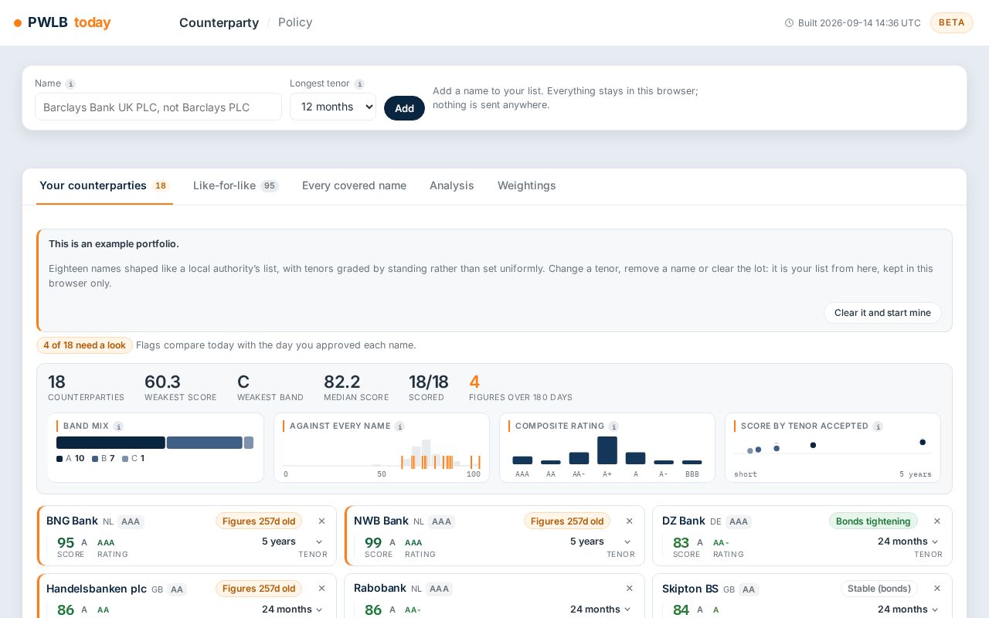Click BNG Bank Figures 257d old flag

[259, 521]
